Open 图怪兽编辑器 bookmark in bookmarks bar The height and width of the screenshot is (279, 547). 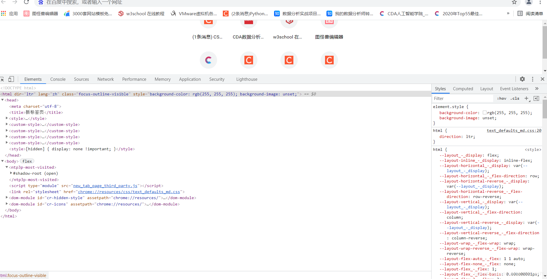coord(41,14)
